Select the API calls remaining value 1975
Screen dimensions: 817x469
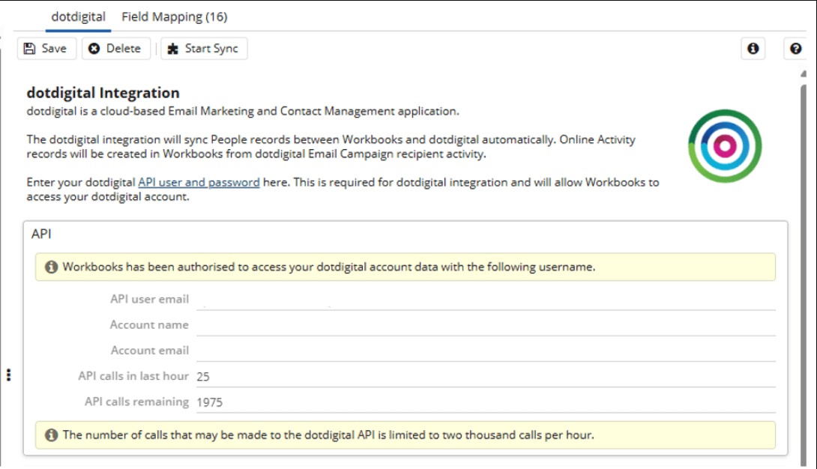coord(210,402)
